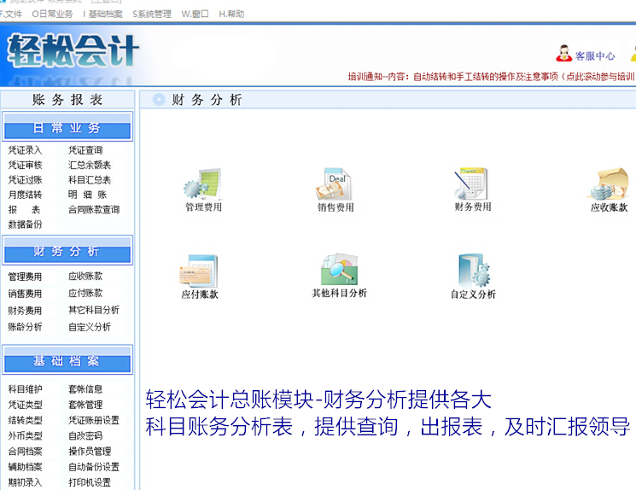
Task: Select the 基础档案 sidebar section header
Action: click(x=67, y=359)
